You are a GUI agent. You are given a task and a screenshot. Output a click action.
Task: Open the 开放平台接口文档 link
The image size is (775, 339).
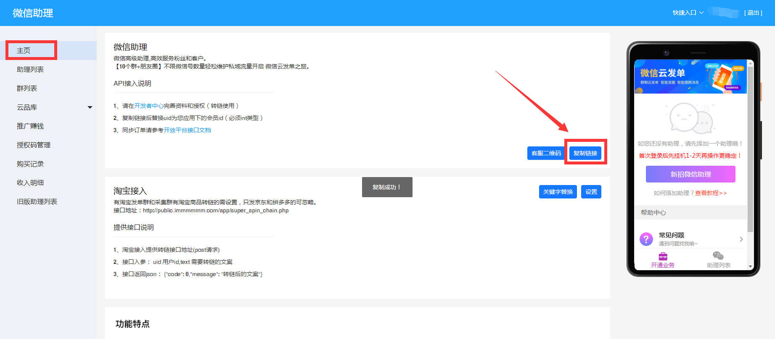coord(188,130)
